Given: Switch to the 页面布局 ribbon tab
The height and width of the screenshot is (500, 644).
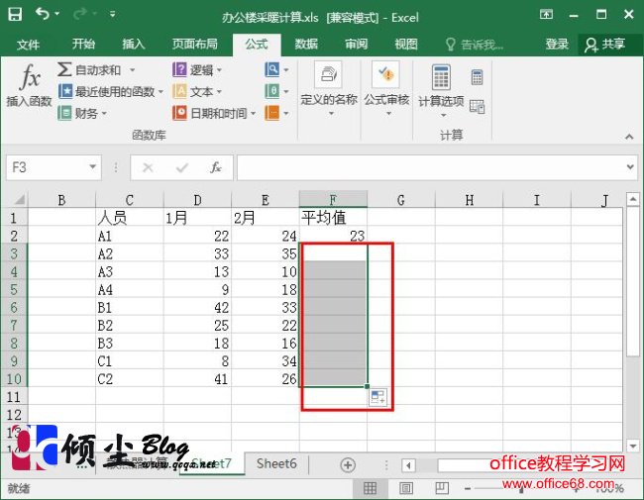Looking at the screenshot, I should [x=194, y=44].
